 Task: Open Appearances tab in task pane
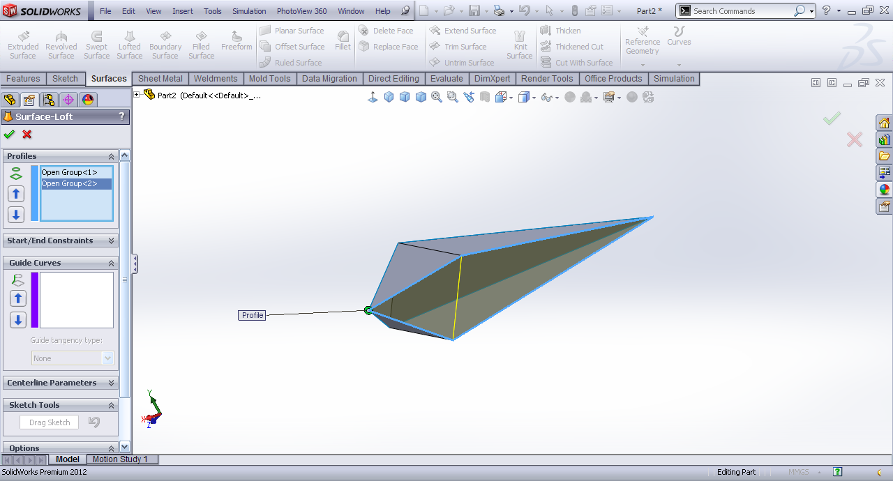(884, 190)
